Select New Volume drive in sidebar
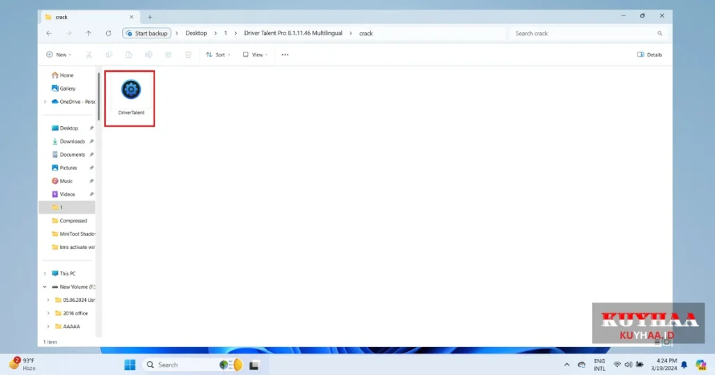 tap(73, 286)
